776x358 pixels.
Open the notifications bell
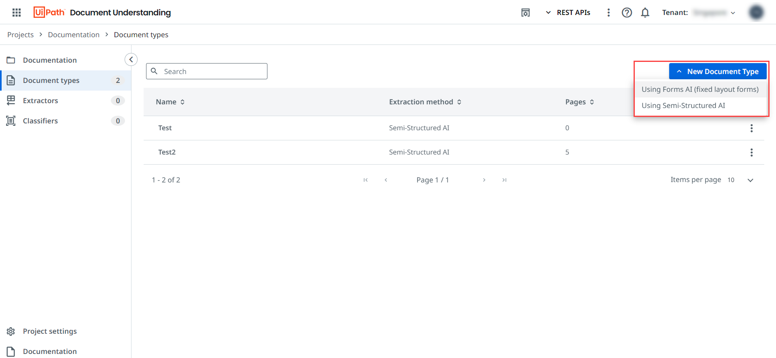[645, 13]
